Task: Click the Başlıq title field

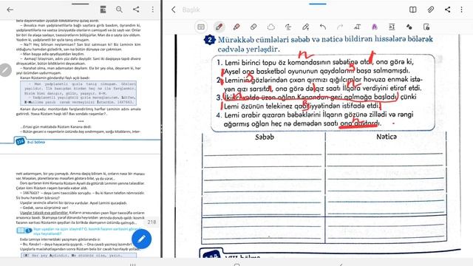Action: coord(191,10)
